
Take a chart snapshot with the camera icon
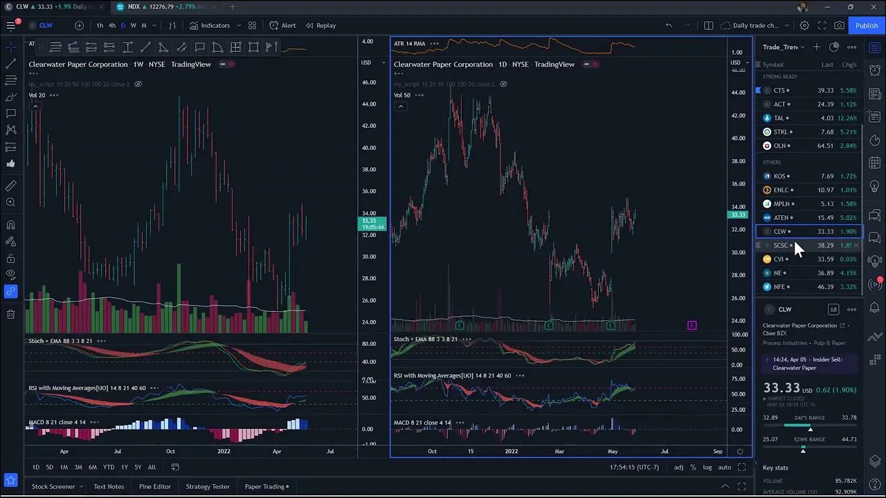839,26
